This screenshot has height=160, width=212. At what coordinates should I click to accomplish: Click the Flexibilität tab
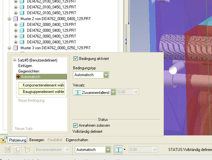click(55, 140)
